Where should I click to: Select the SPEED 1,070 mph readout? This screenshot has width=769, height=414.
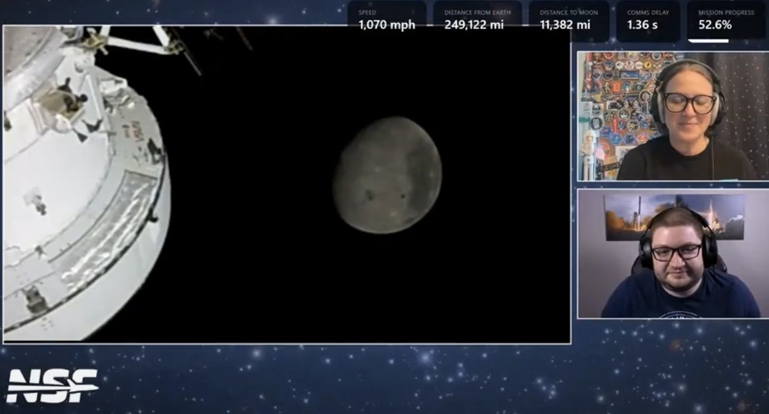(x=387, y=20)
